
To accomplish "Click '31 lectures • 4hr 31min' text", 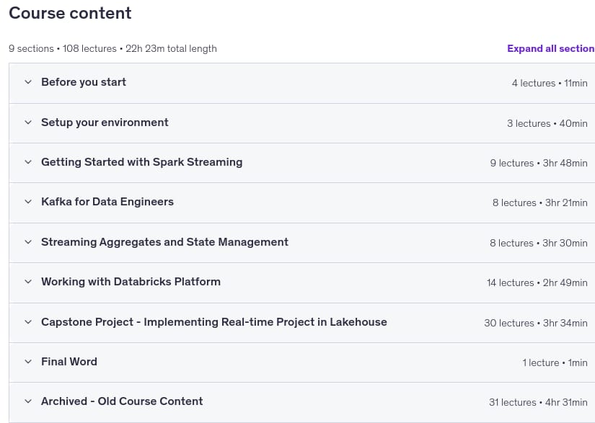I will 538,402.
